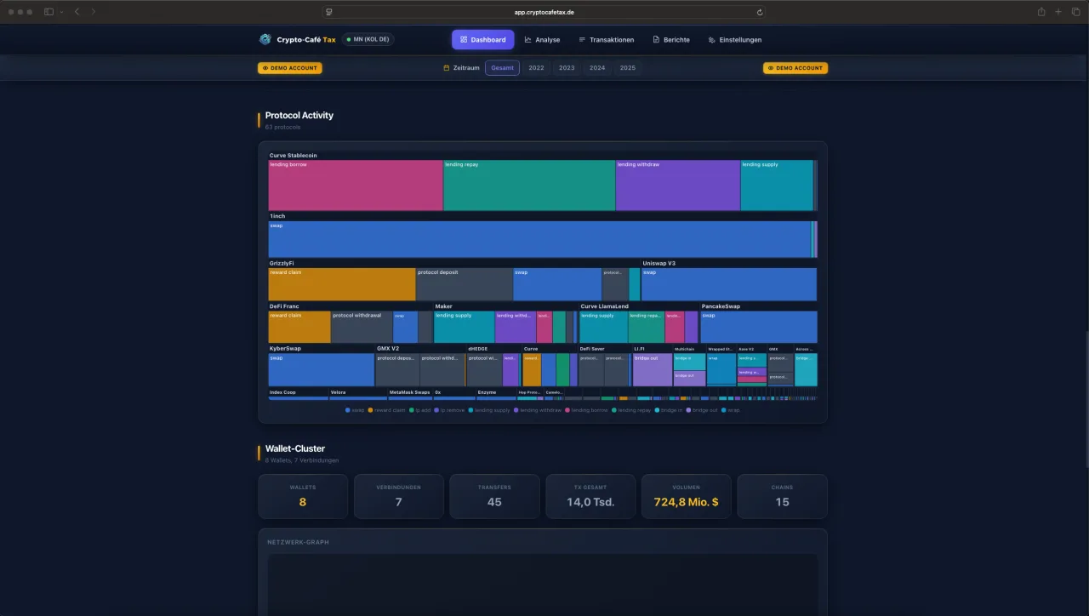Open the Einstellungen tab
The image size is (1089, 616).
pos(734,39)
